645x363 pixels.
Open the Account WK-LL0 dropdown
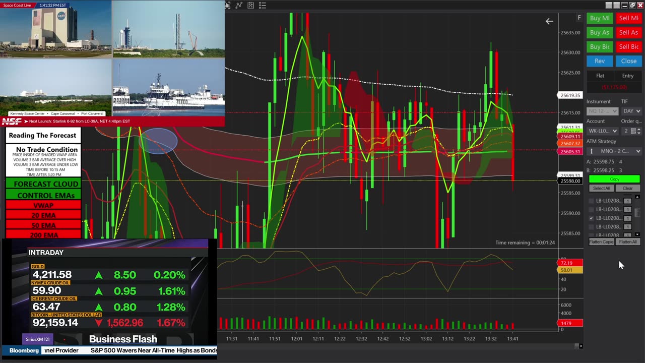pyautogui.click(x=602, y=131)
